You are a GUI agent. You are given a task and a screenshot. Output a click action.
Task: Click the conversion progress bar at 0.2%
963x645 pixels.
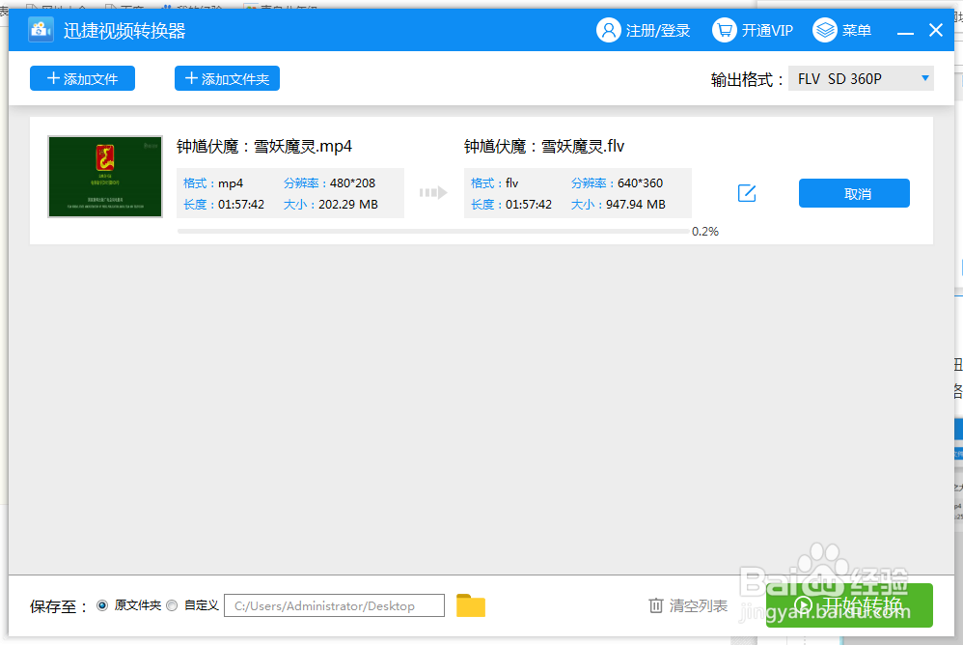coord(429,230)
